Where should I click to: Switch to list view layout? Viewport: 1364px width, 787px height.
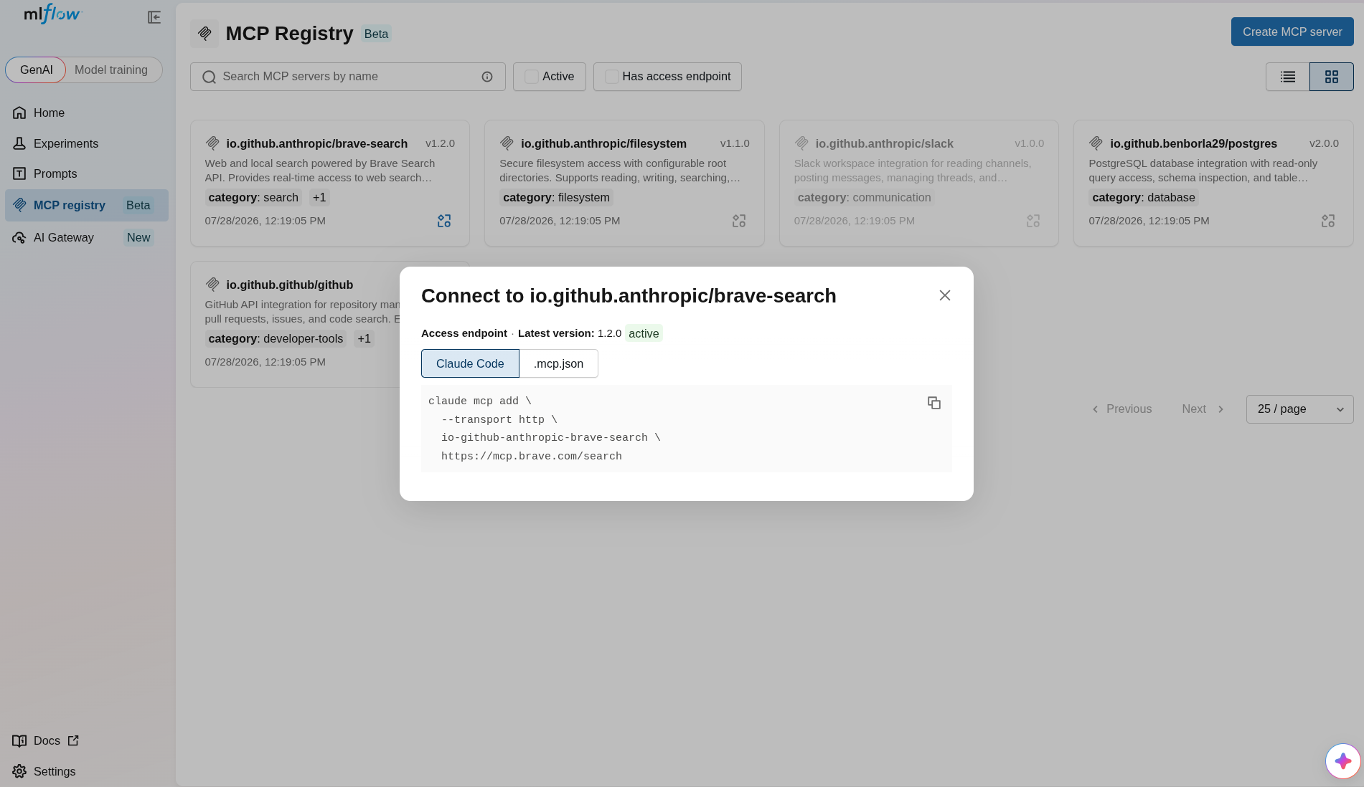(x=1288, y=77)
